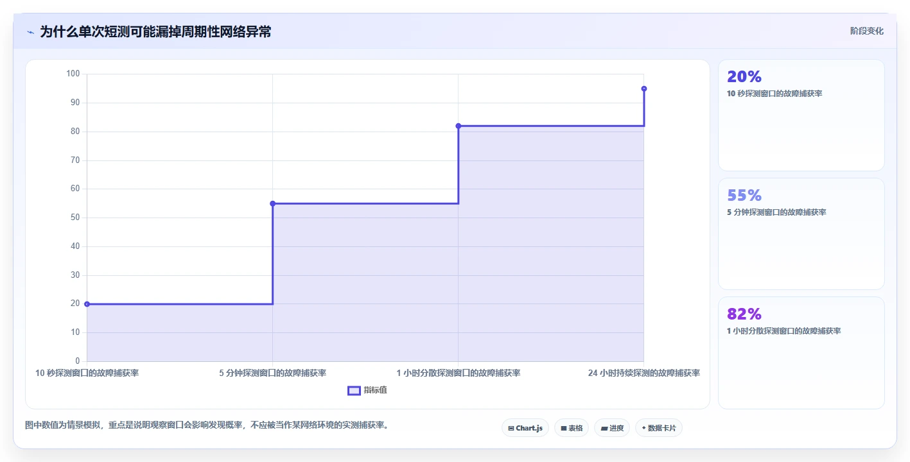Select the data point at value 82
This screenshot has width=910, height=462.
tap(459, 126)
